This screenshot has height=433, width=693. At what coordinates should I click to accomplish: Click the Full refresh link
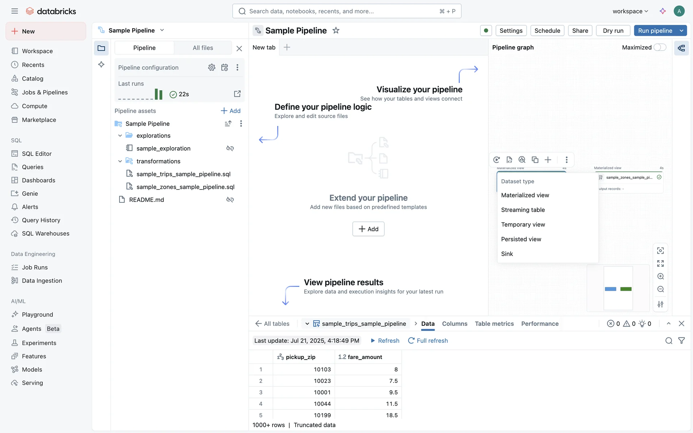[428, 341]
